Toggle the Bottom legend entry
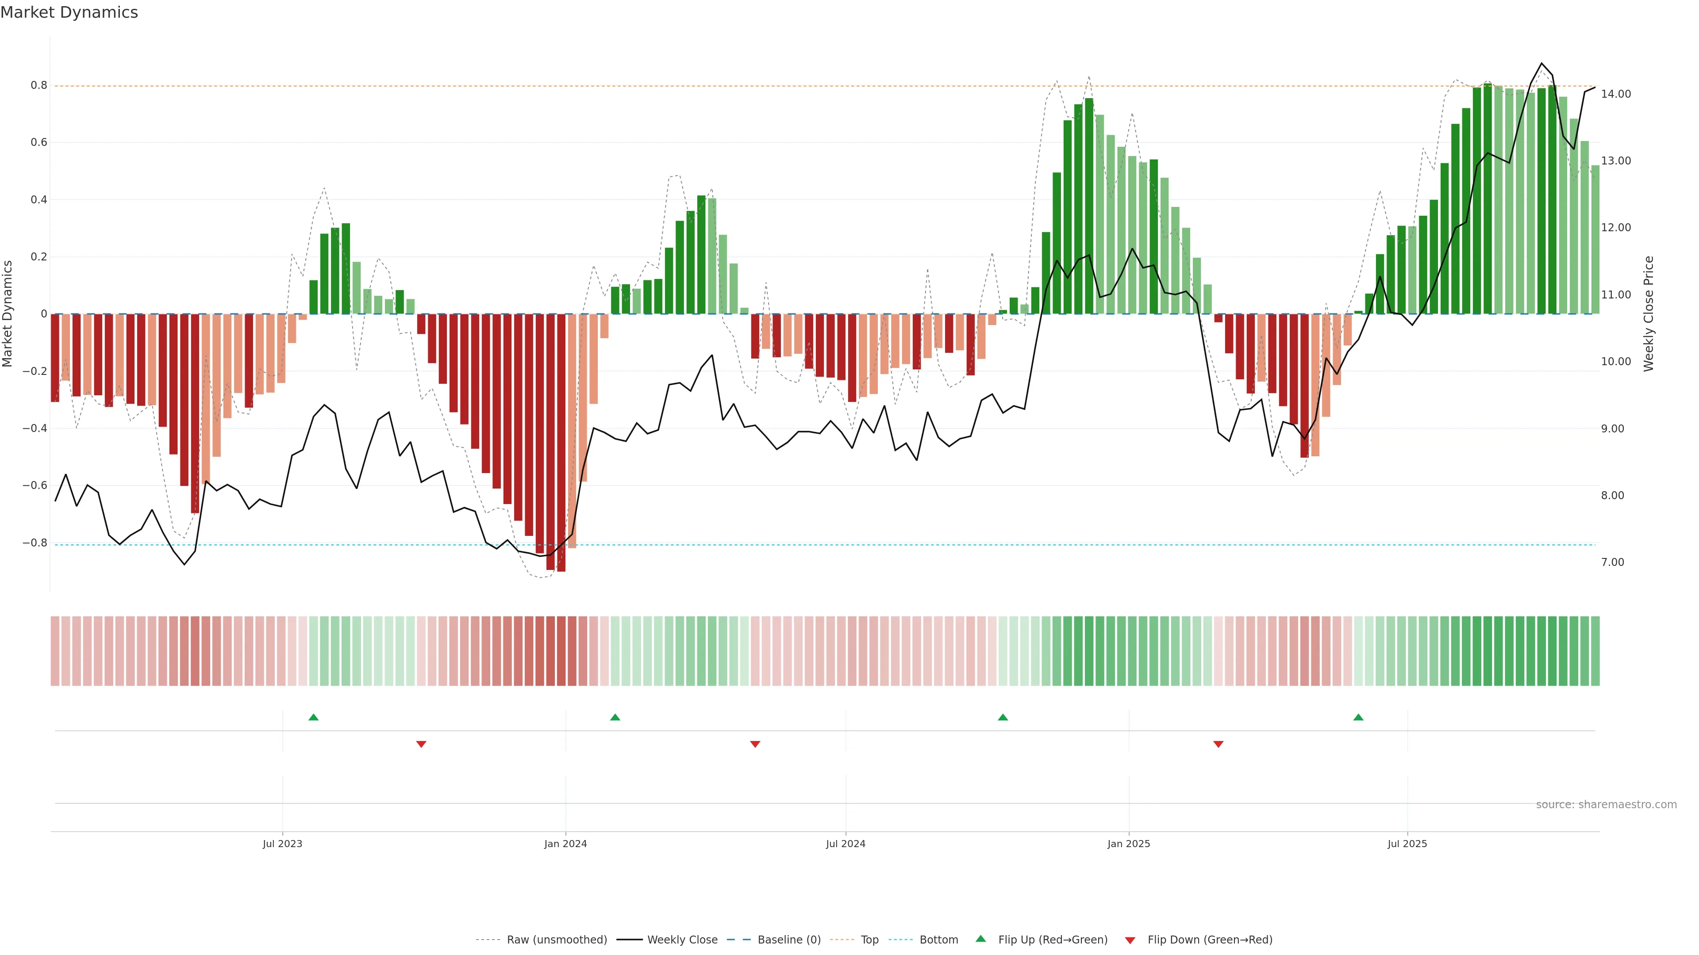The height and width of the screenshot is (955, 1699). click(938, 940)
